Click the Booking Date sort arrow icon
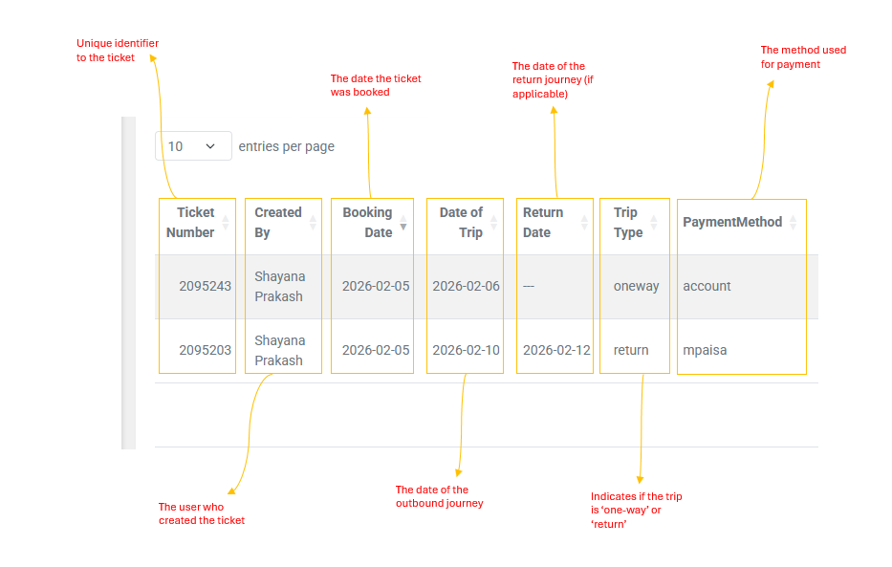 point(403,227)
